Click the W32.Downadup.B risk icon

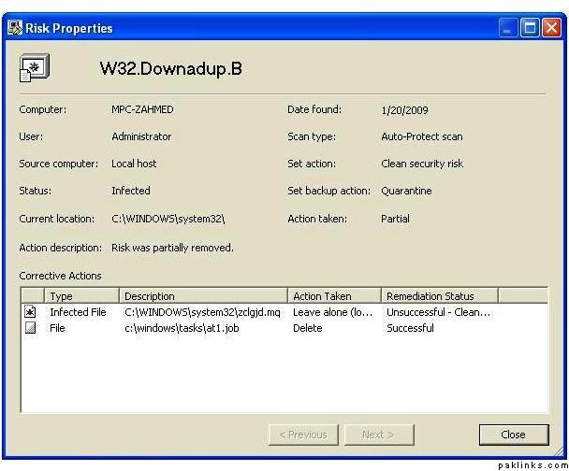(35, 67)
